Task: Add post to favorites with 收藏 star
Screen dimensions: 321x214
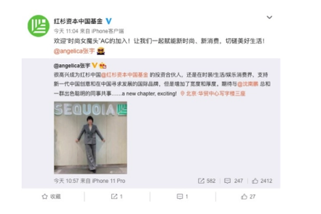Action: [x=51, y=196]
